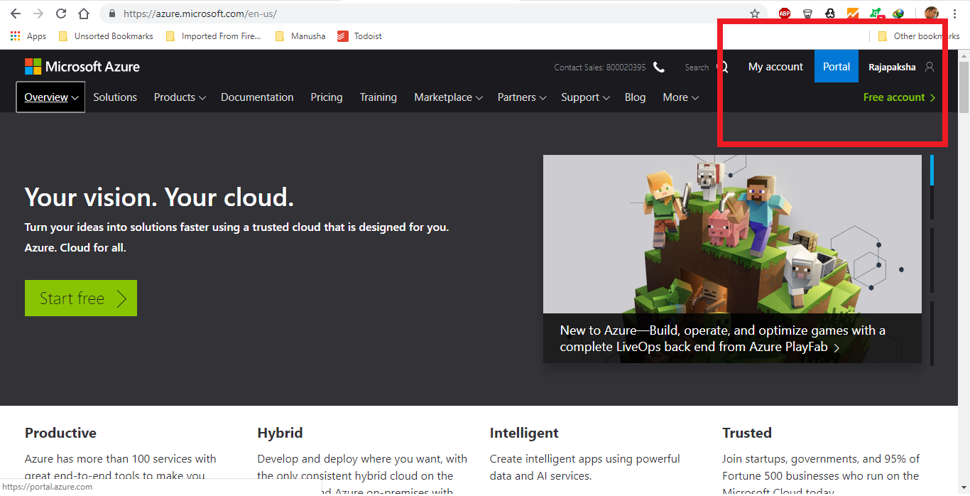This screenshot has height=496, width=970.
Task: Click the user silhouette icon beside Rajapaksha
Action: [x=930, y=67]
